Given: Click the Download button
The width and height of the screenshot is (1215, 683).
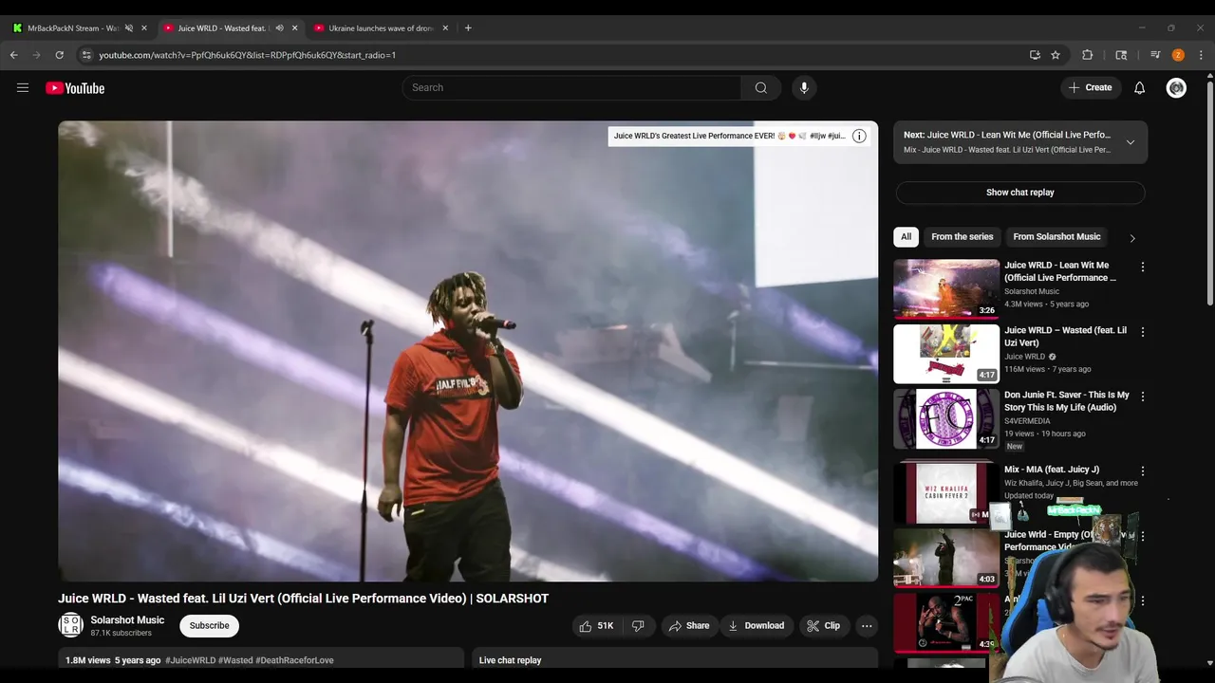Looking at the screenshot, I should (x=756, y=626).
